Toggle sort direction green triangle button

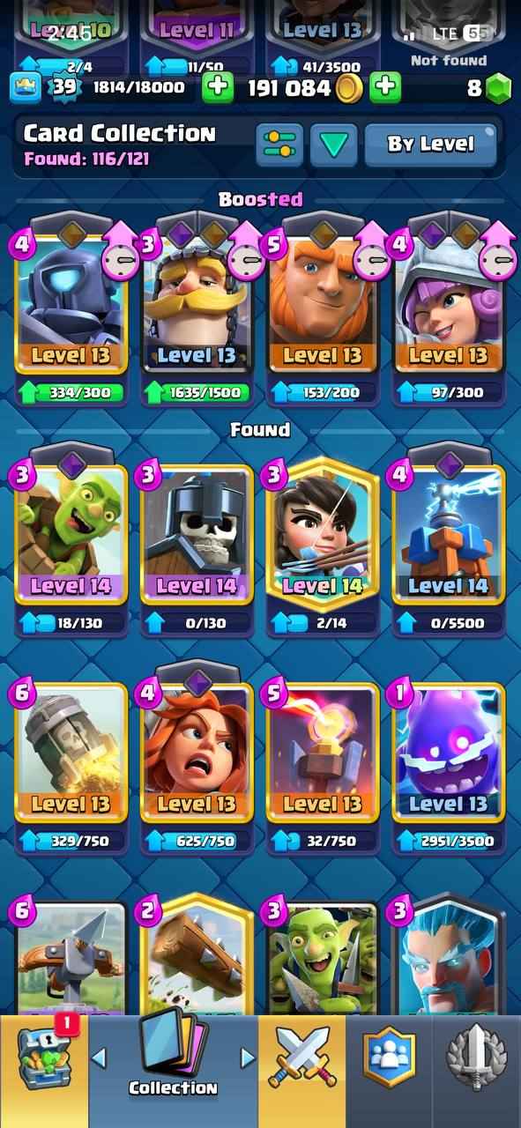pos(333,145)
